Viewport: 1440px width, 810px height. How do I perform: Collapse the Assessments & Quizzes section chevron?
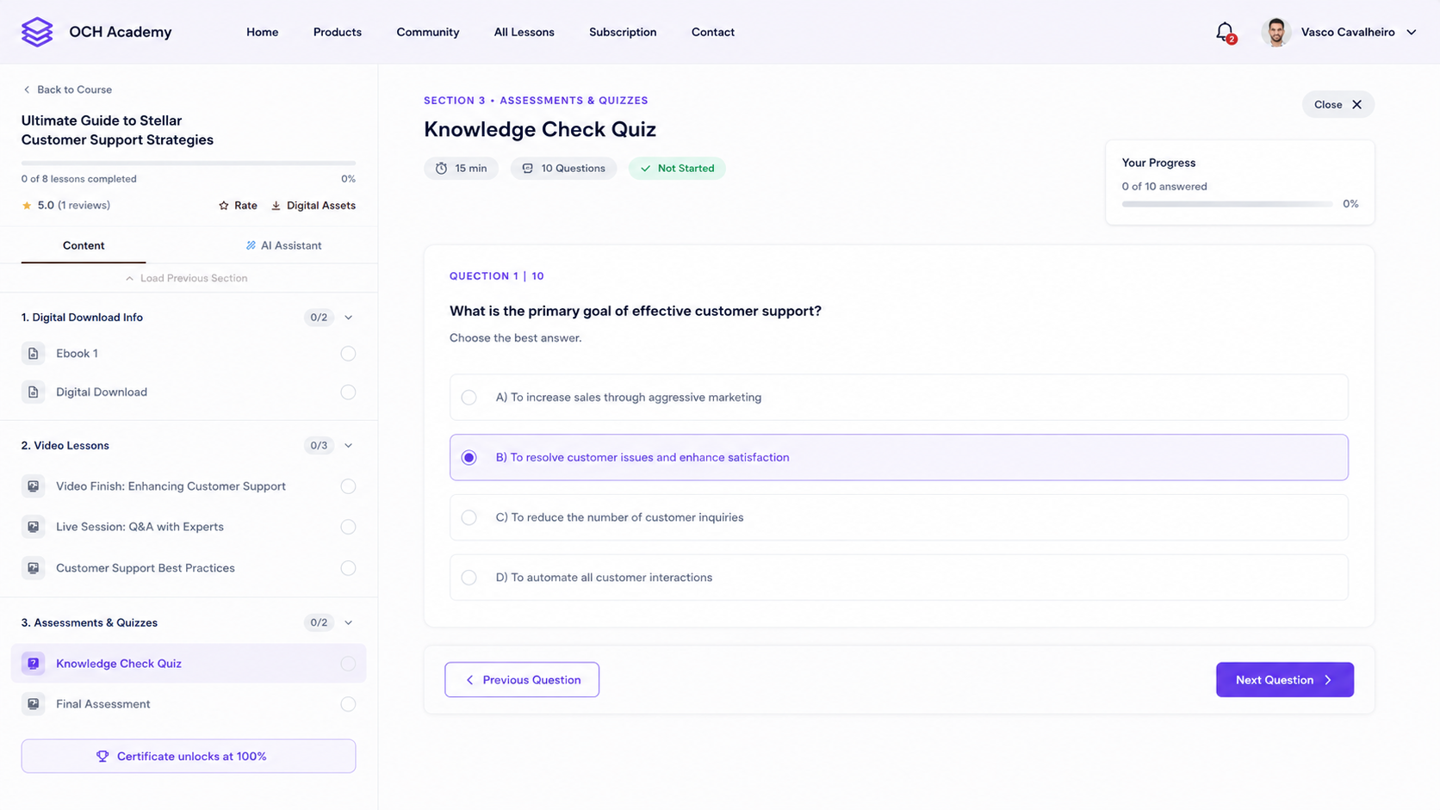[349, 623]
